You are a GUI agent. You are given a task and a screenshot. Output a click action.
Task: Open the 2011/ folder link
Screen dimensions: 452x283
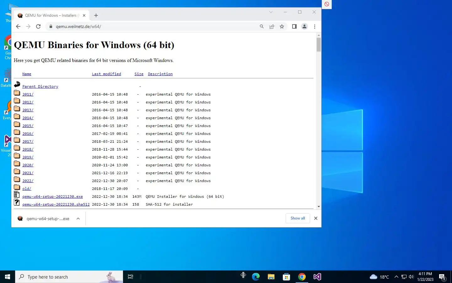pyautogui.click(x=28, y=94)
